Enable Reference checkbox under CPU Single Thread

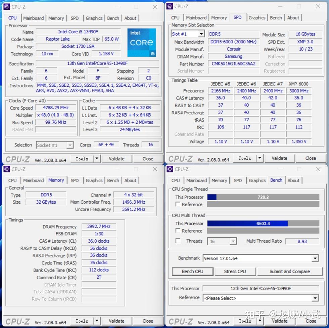click(x=178, y=204)
